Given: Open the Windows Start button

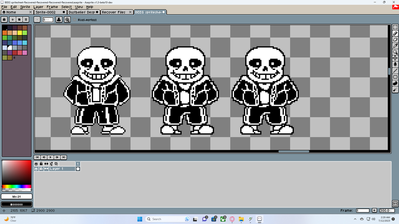Looking at the screenshot, I should click(140, 219).
